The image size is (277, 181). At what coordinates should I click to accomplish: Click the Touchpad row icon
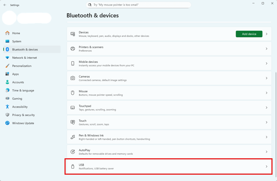click(73, 107)
